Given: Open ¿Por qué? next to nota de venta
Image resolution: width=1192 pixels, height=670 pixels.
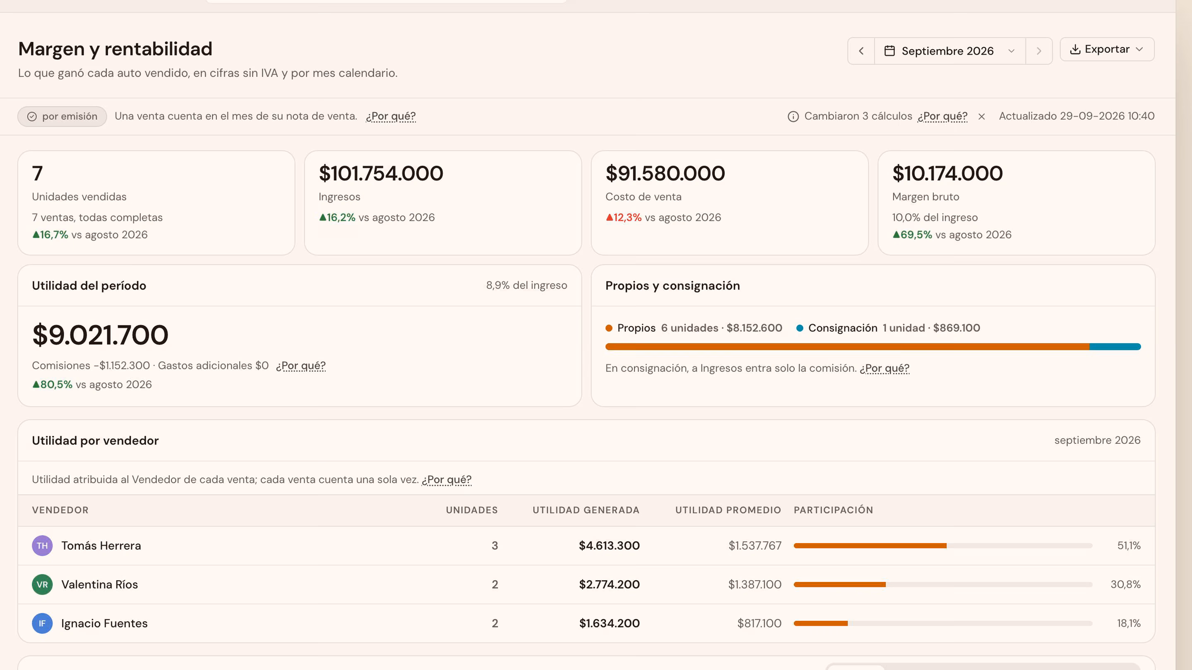Looking at the screenshot, I should [391, 116].
